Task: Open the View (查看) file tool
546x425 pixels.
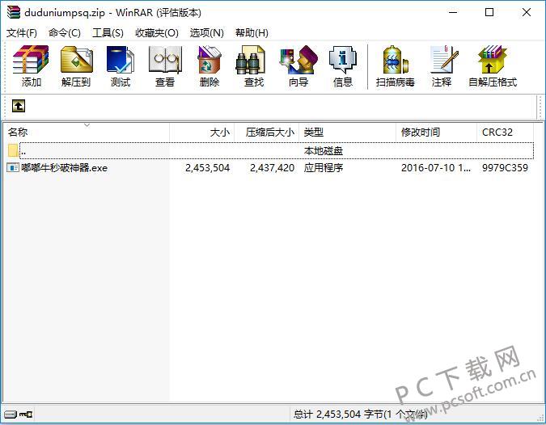Action: [x=165, y=66]
